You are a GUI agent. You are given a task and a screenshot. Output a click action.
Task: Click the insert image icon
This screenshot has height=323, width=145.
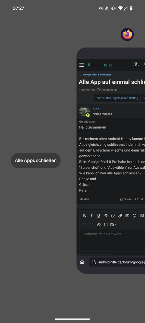click(x=127, y=216)
